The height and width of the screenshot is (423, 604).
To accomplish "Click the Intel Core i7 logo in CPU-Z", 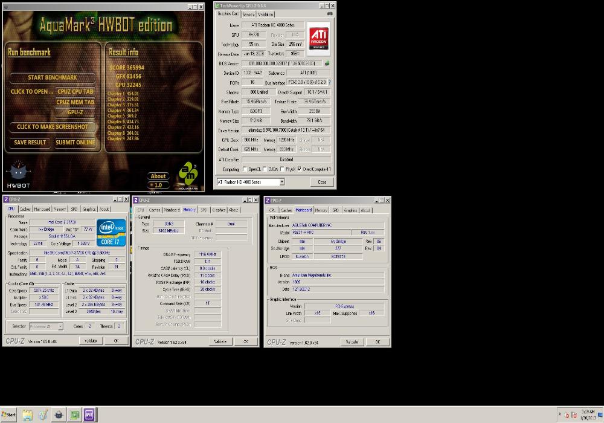I will pyautogui.click(x=111, y=232).
